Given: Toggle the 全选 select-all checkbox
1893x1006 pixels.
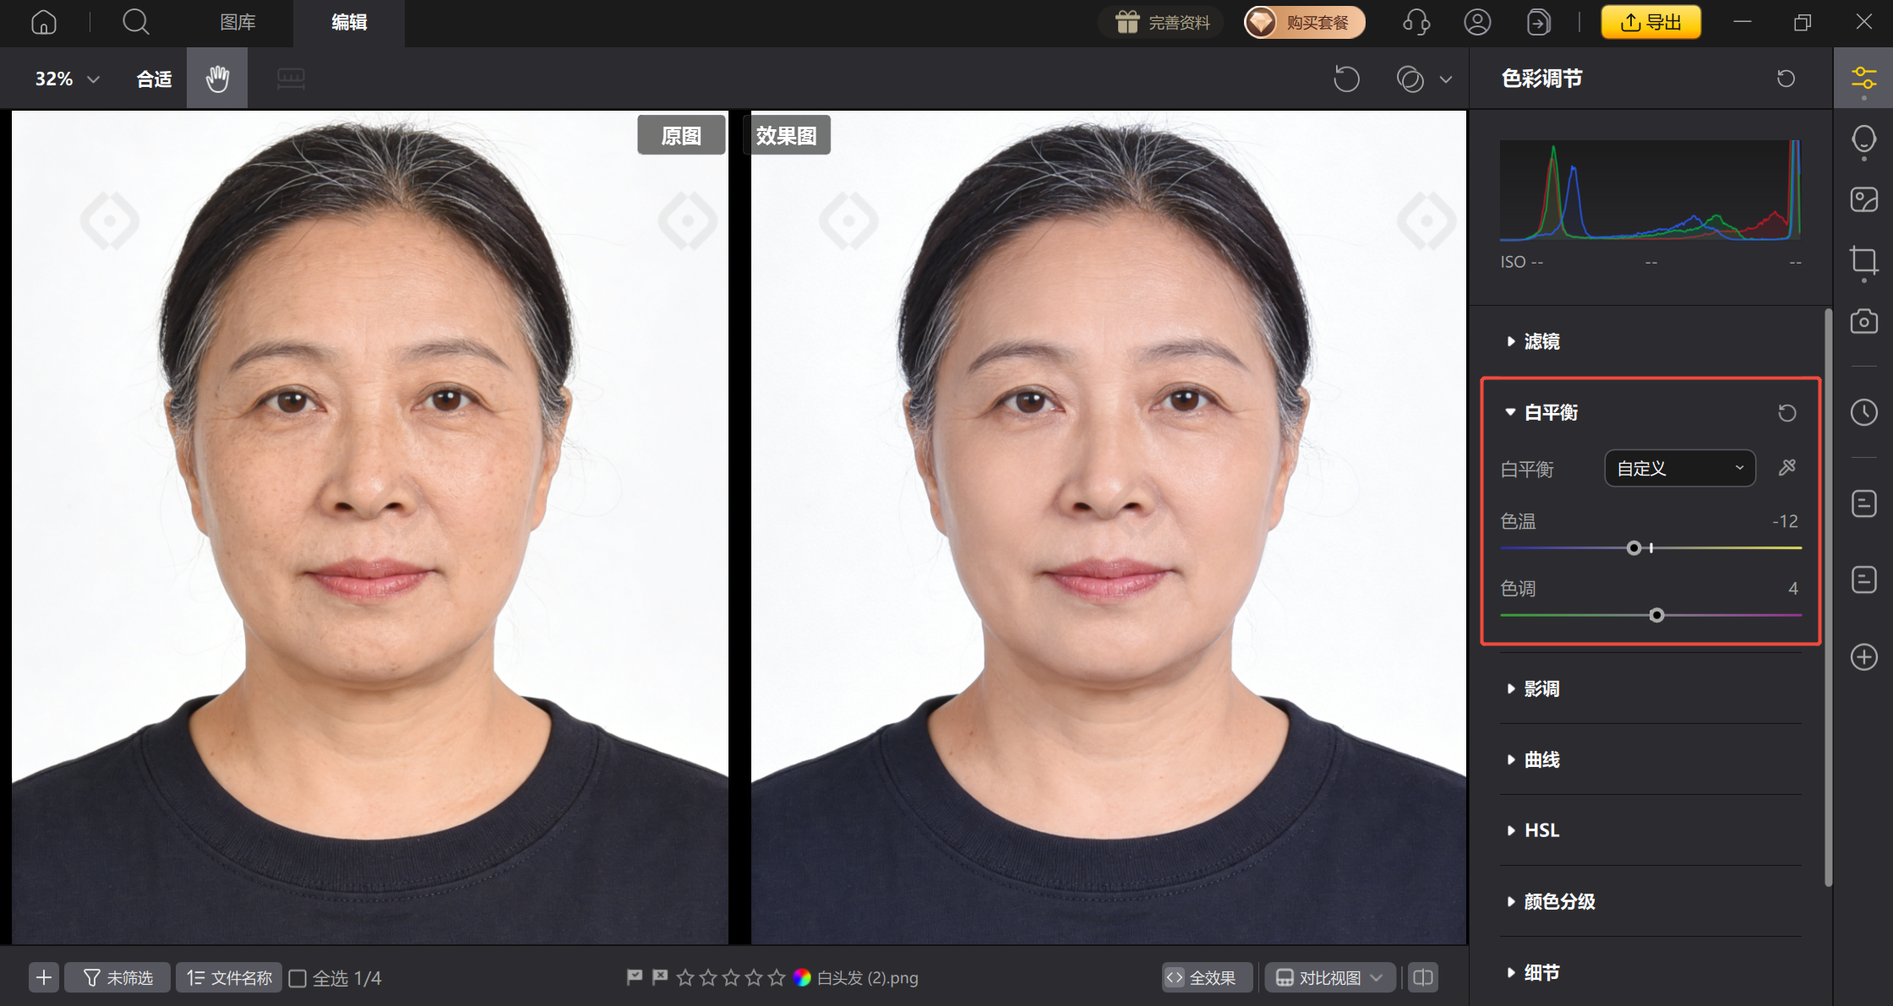Looking at the screenshot, I should point(297,977).
